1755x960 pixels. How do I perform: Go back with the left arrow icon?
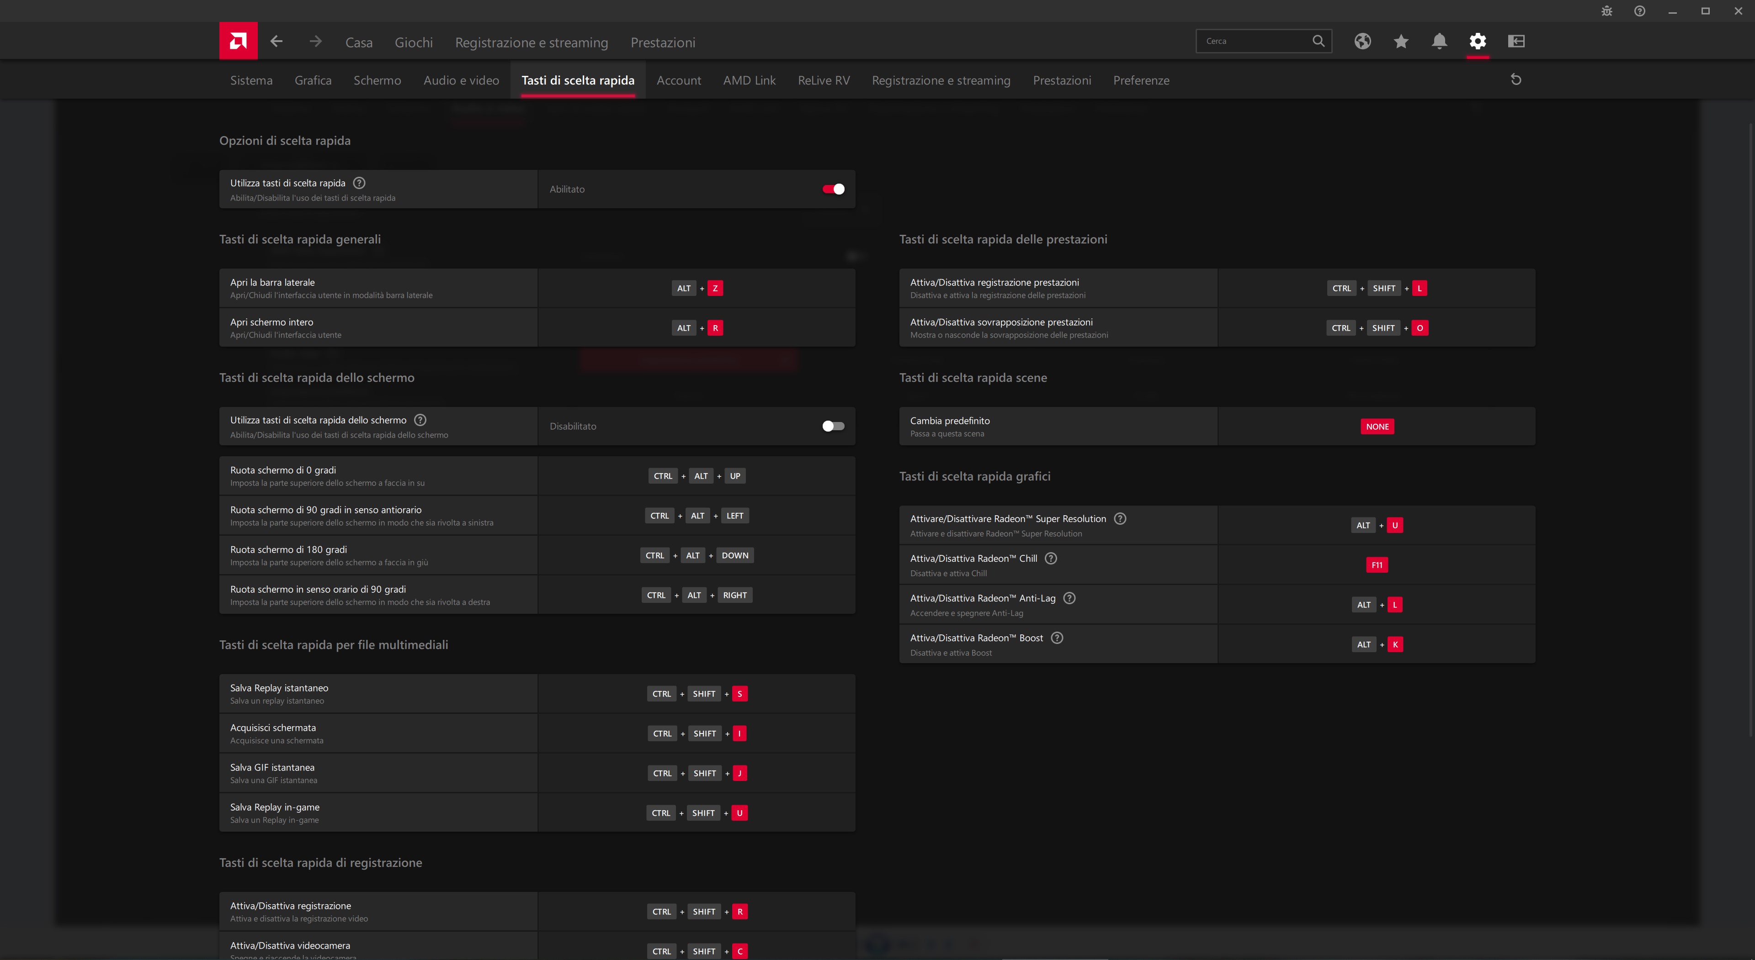click(x=276, y=42)
